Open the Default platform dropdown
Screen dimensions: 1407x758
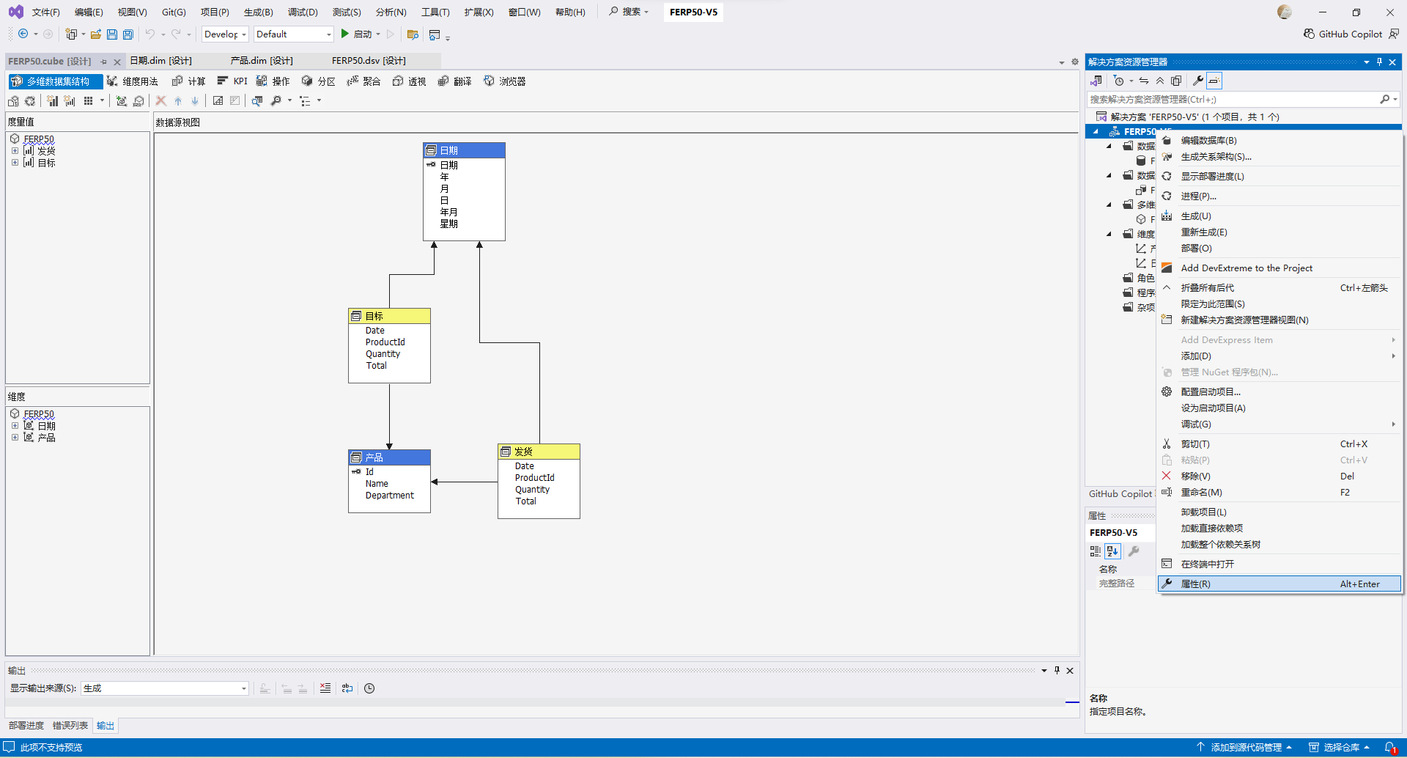pos(294,34)
